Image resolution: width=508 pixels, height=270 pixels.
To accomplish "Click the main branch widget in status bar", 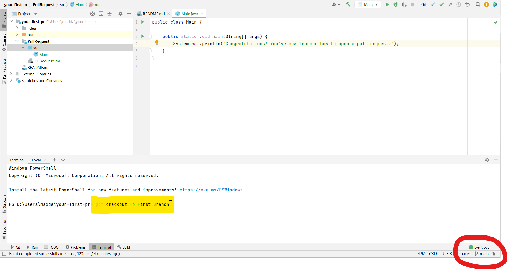I will 482,254.
